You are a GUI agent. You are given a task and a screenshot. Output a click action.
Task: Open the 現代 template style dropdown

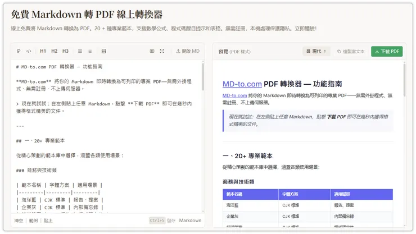316,52
